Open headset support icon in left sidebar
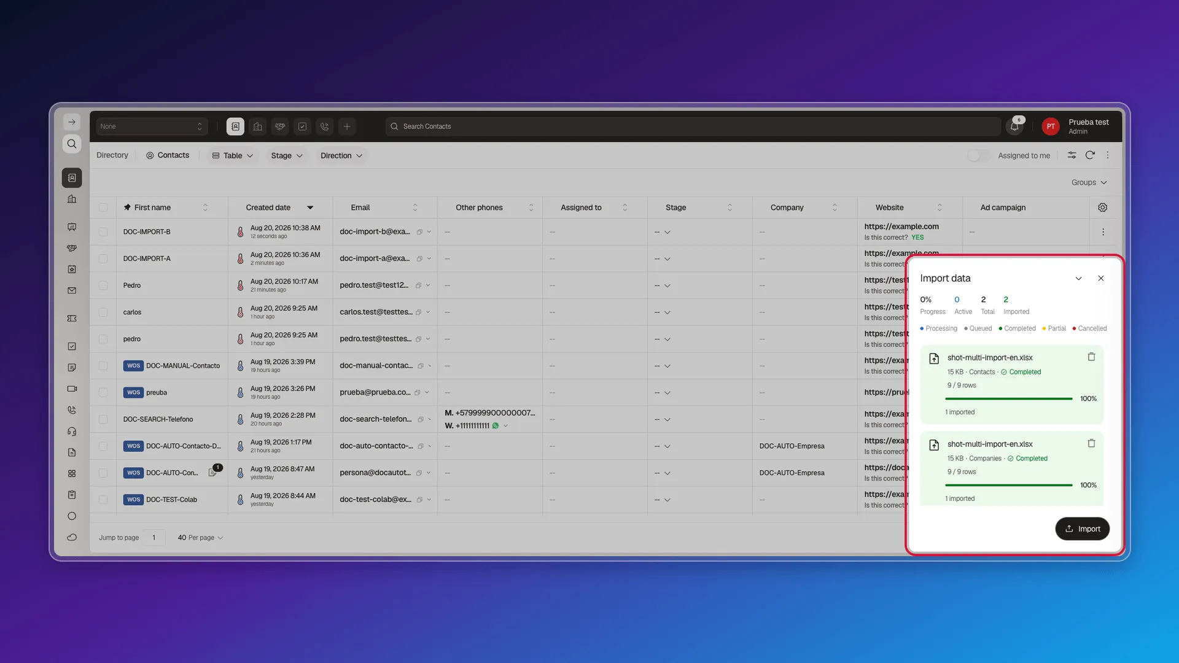Screen dimensions: 1179x663 72,432
